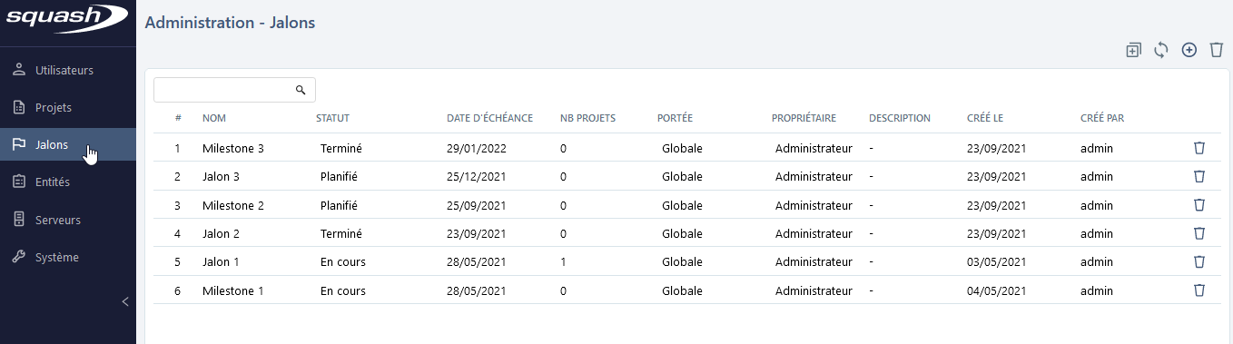Click project count 1 of Jalon 1

pyautogui.click(x=563, y=261)
